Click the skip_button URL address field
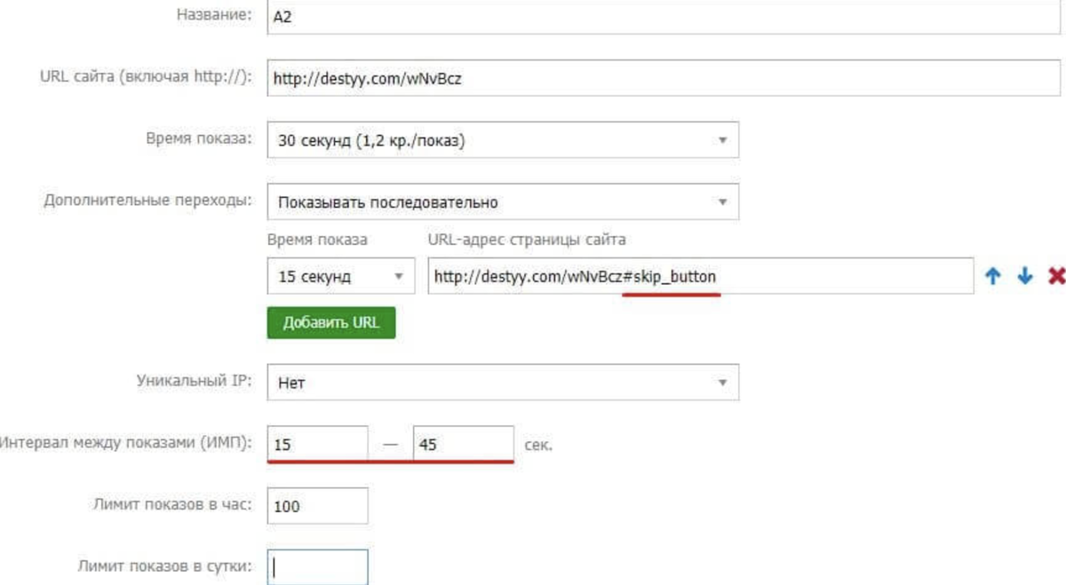The image size is (1066, 585). click(700, 276)
